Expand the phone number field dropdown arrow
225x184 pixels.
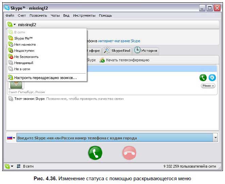point(215,138)
